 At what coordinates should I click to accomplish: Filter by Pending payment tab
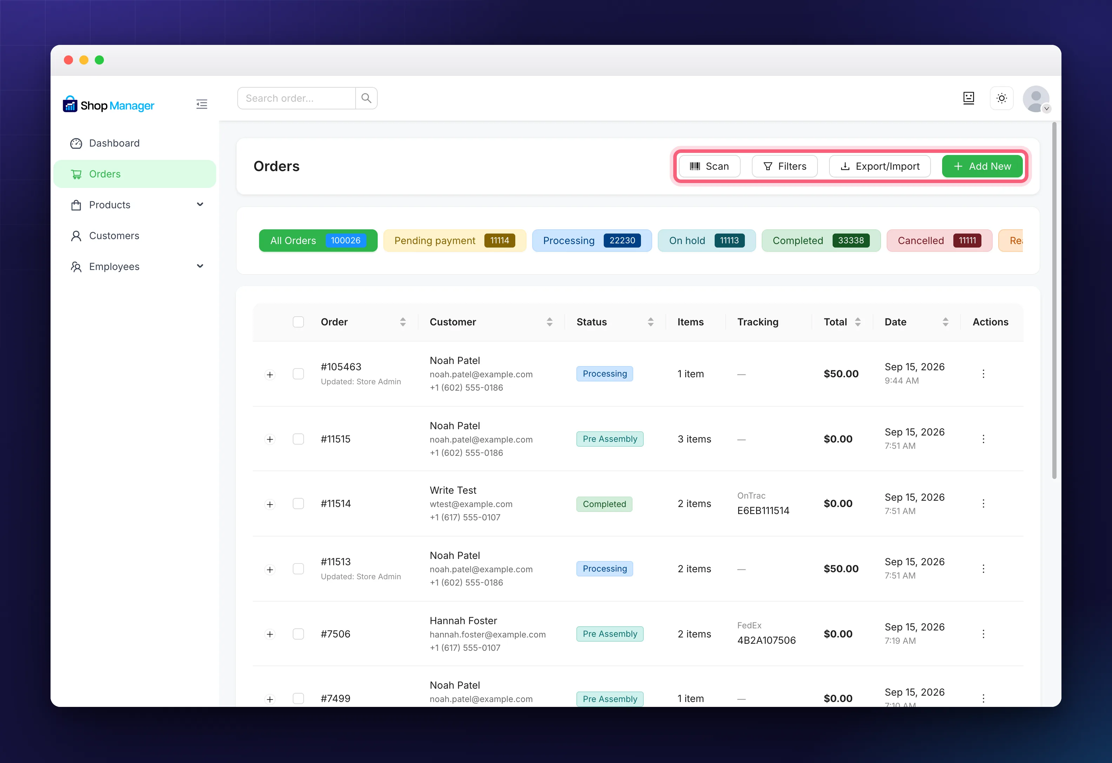(455, 241)
